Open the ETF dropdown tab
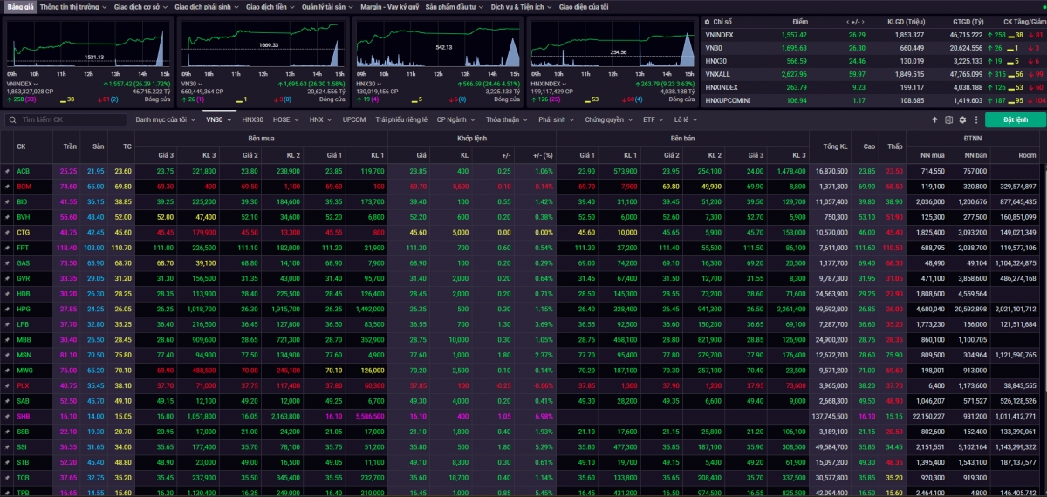The image size is (1047, 497). click(652, 119)
